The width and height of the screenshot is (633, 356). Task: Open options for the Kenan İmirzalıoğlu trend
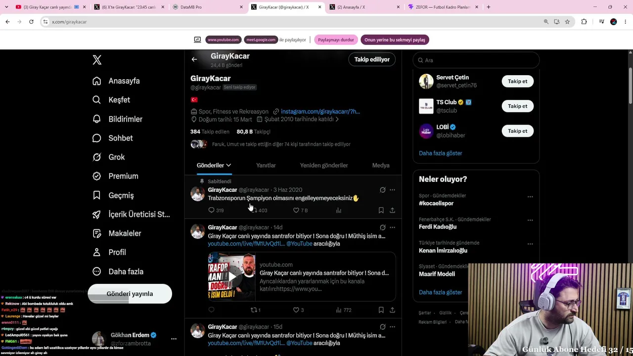530,244
